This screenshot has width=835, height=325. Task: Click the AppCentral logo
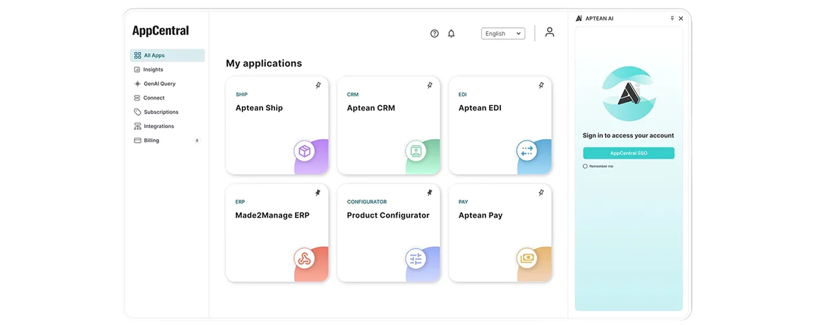pyautogui.click(x=161, y=31)
